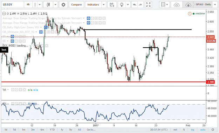This screenshot has height=133, width=219.
Task: Select the 5d time range
Action: coord(14,129)
